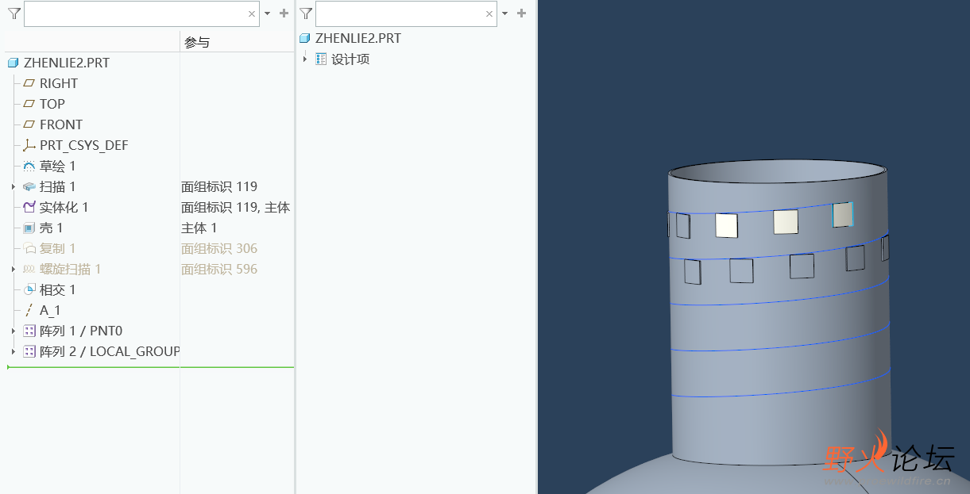Expand the 阵列 1 / PNT0 pattern node

click(14, 331)
